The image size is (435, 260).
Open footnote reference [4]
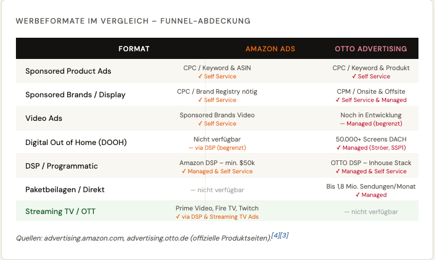tap(276, 236)
